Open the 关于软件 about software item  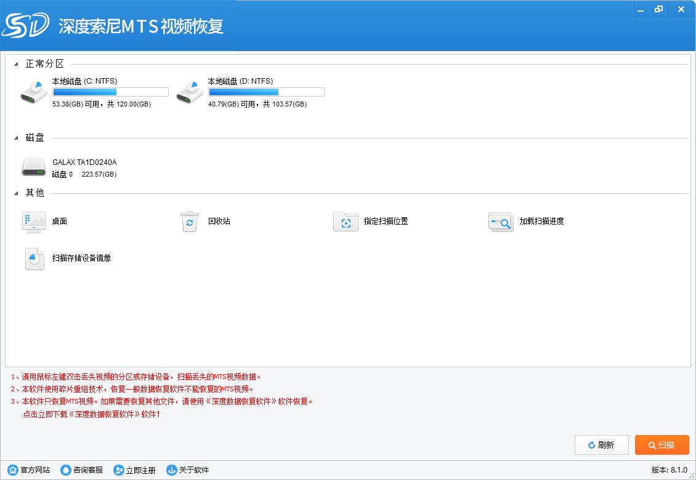pyautogui.click(x=188, y=470)
